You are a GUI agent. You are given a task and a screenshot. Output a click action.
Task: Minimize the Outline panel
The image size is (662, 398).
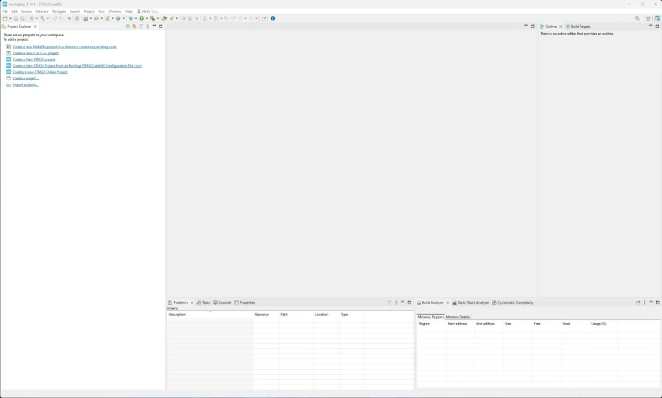tap(650, 26)
